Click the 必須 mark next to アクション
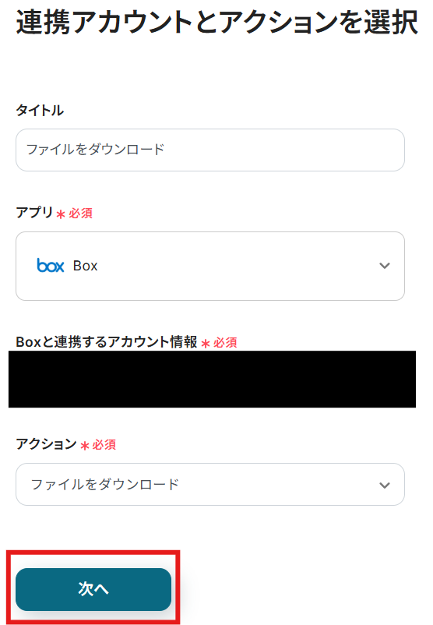This screenshot has width=433, height=625. [x=104, y=444]
